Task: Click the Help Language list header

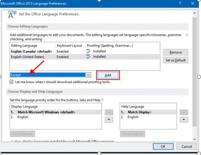Action: pyautogui.click(x=133, y=107)
